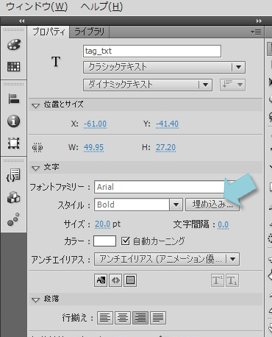Set paragraph alignment to left
Screen dimensions: 272x337
105,318
